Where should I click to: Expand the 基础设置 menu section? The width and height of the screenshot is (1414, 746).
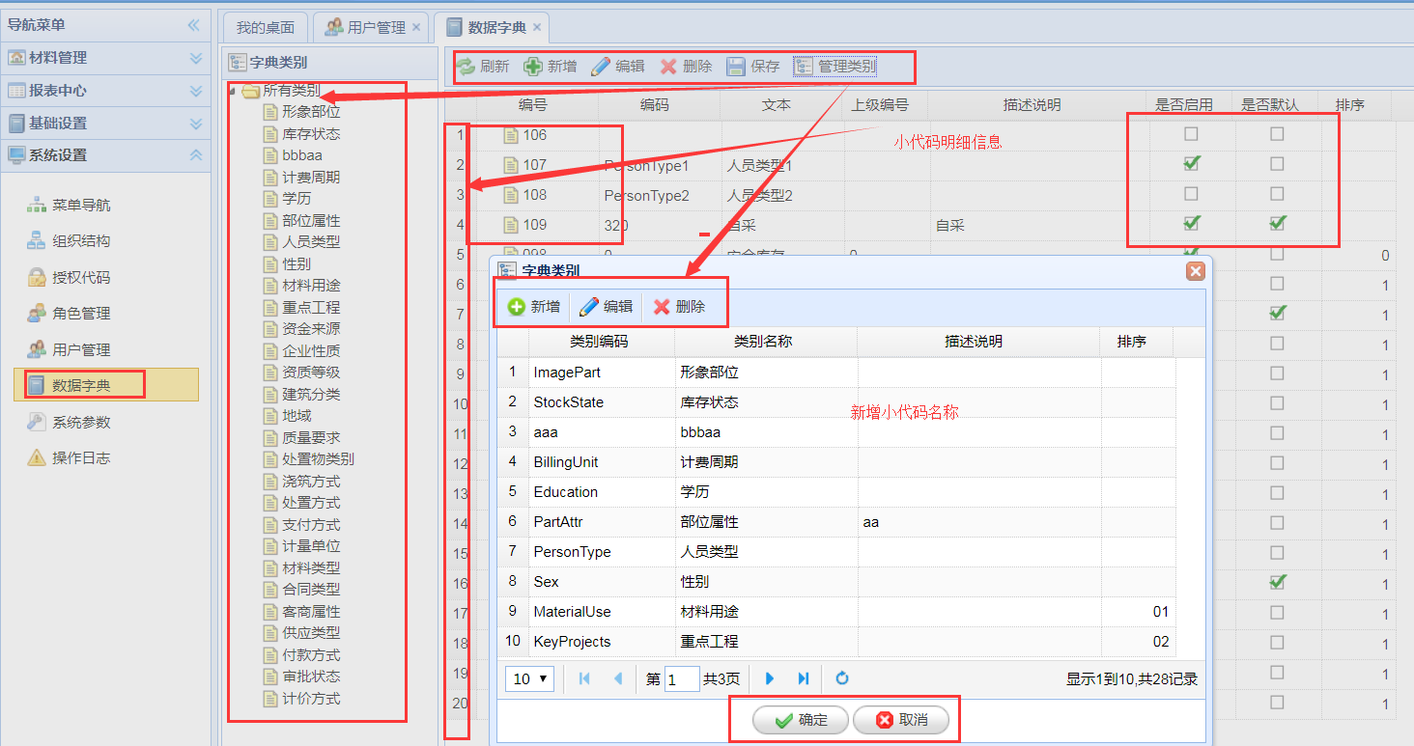point(196,124)
